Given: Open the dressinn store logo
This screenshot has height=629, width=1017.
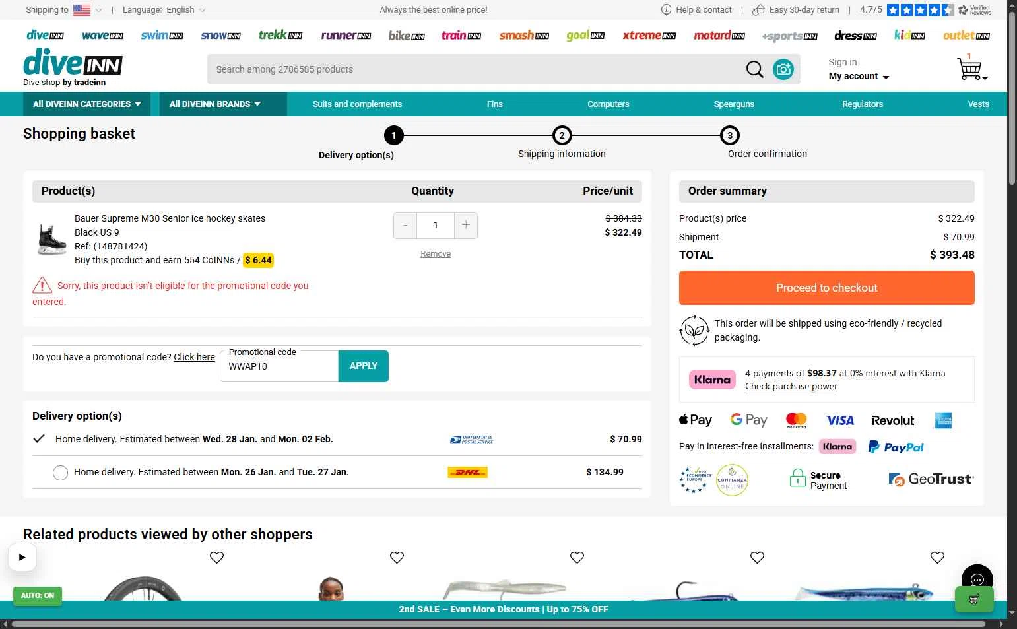Looking at the screenshot, I should tap(855, 36).
